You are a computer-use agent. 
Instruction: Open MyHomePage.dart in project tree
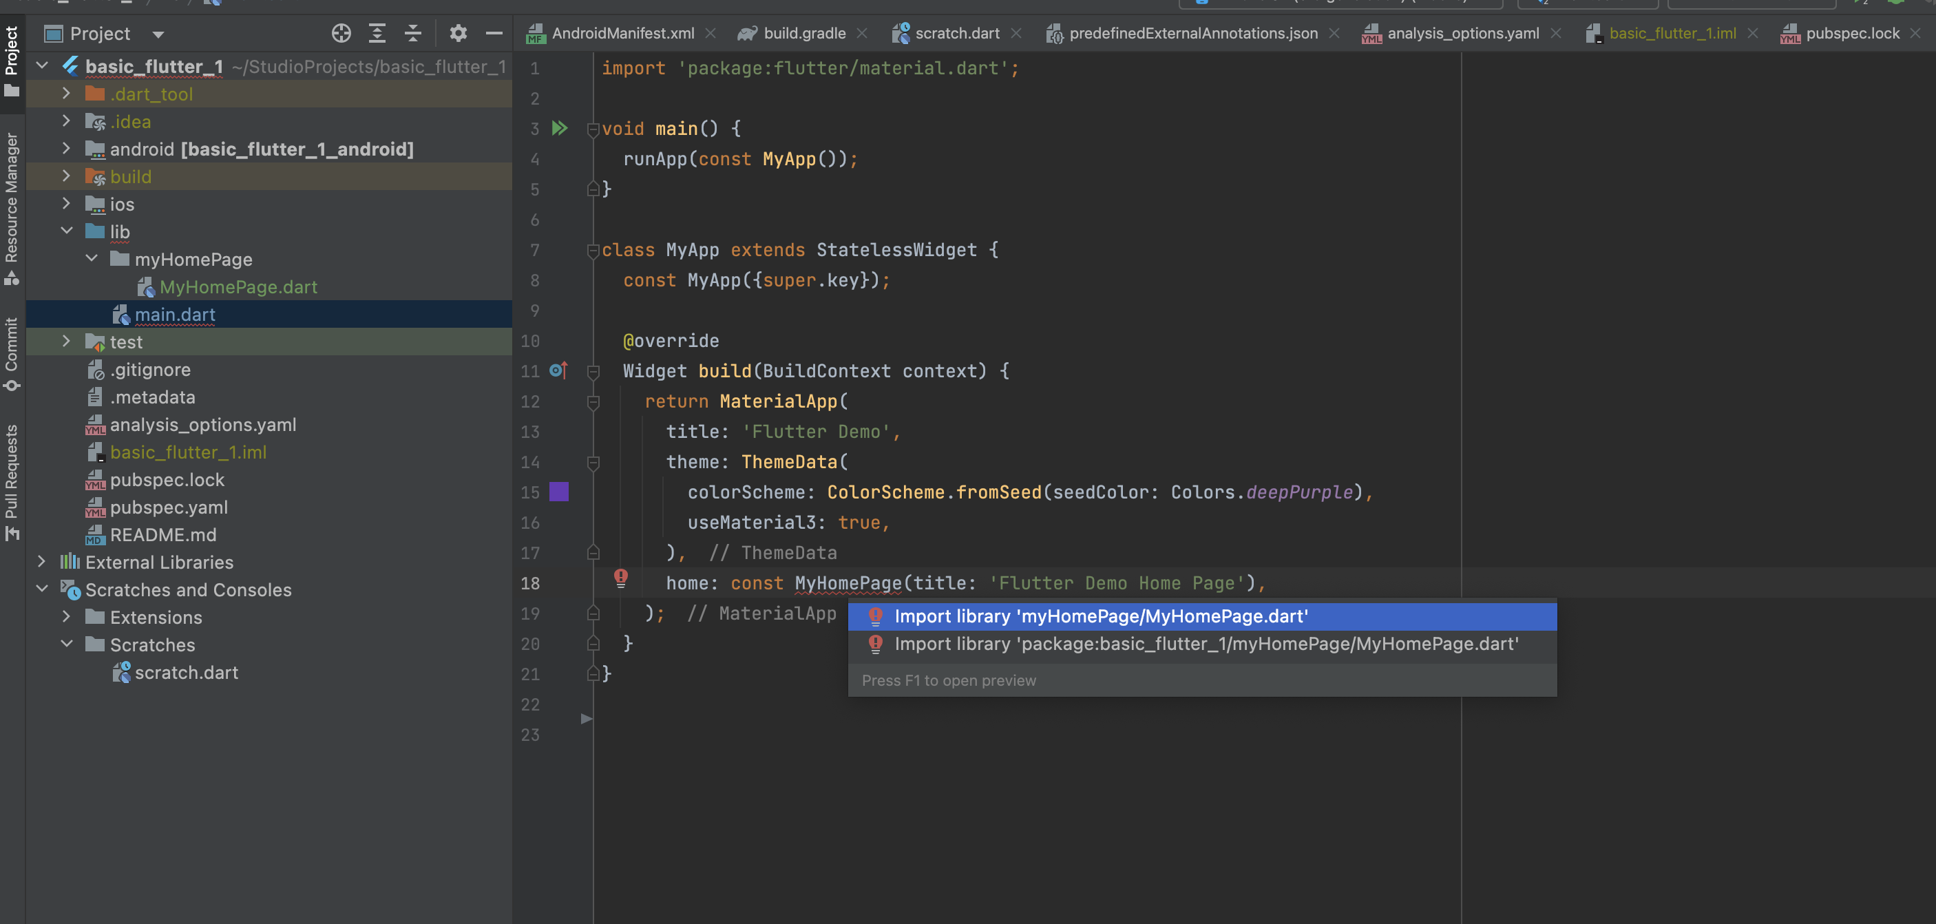pyautogui.click(x=238, y=286)
